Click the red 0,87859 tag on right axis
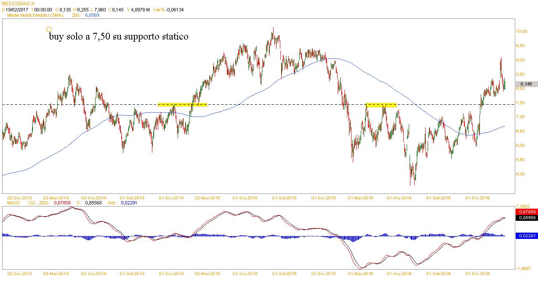This screenshot has height=281, width=538. coord(526,212)
